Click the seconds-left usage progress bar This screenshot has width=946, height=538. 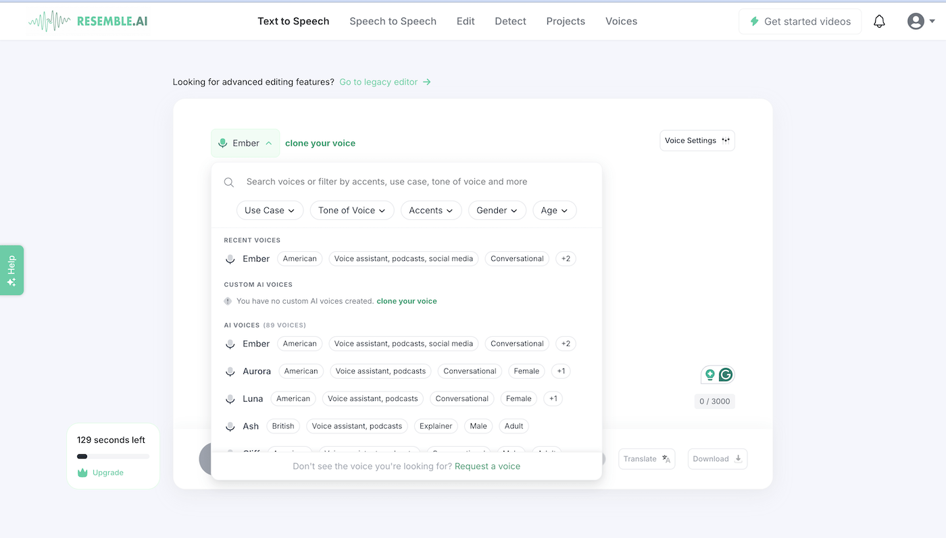click(x=113, y=457)
